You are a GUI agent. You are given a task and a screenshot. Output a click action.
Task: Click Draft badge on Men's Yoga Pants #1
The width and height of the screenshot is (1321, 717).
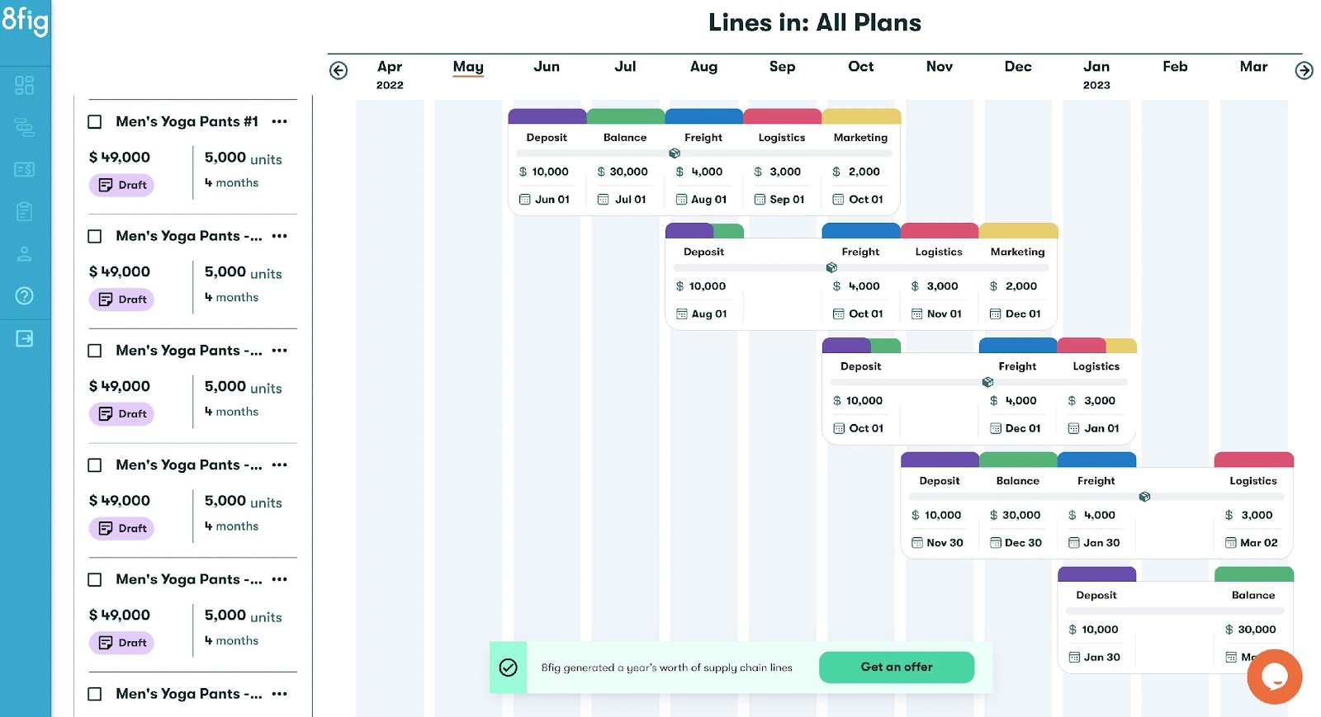pos(122,185)
